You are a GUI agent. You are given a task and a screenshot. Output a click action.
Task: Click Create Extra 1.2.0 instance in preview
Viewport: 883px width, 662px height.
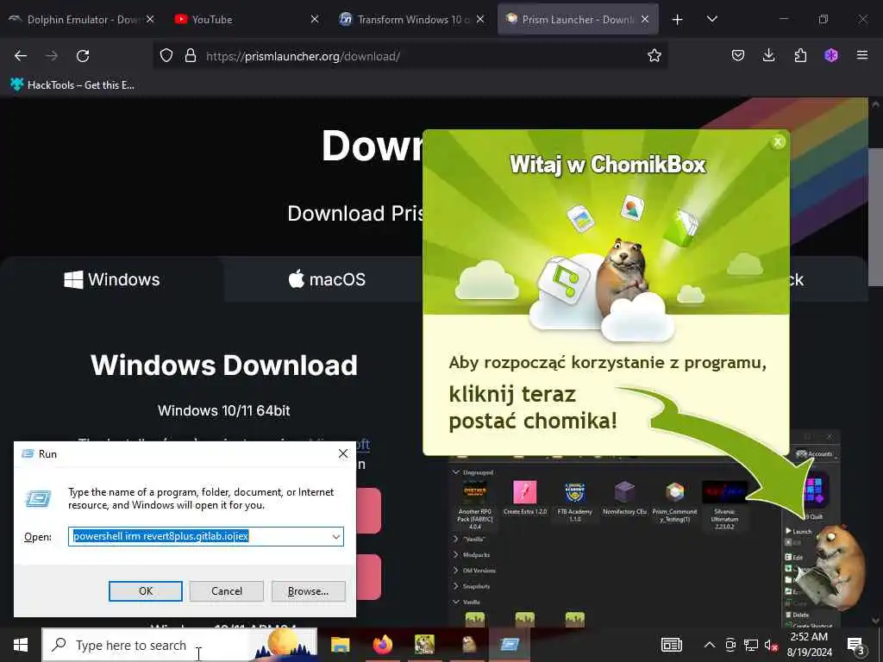[525, 497]
